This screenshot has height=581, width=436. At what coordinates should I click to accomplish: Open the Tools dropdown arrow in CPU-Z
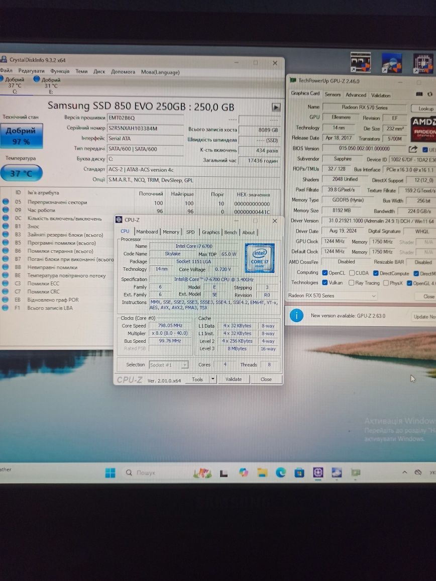(212, 378)
